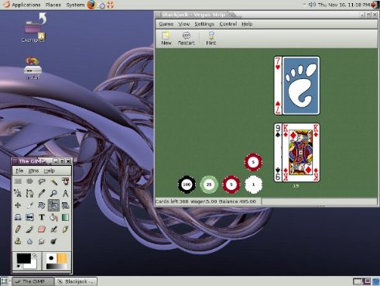Select the Paths tool in GIMP
Image resolution: width=380 pixels, height=286 pixels.
29,193
